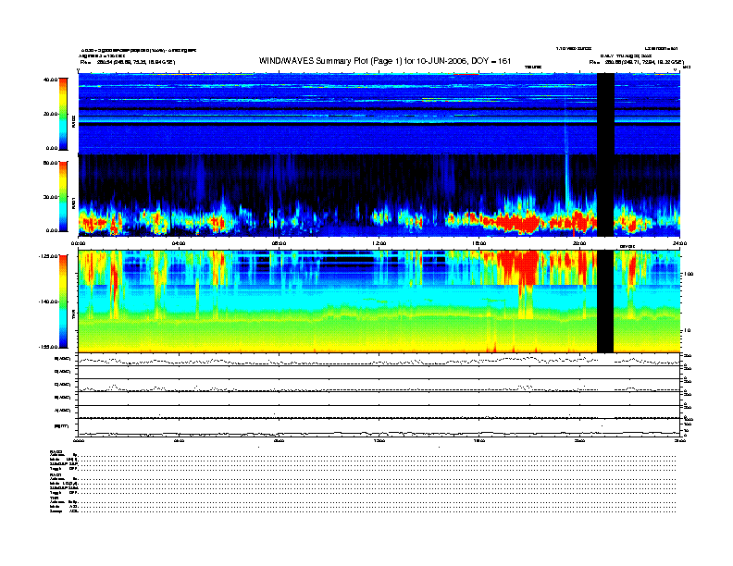Click the -125.00 label on TNR scale
733x566 pixels.
[48, 256]
